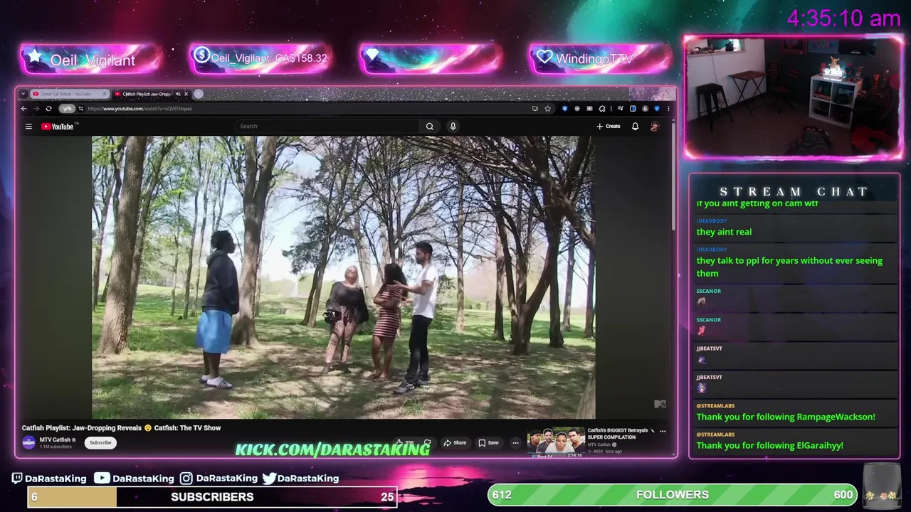The height and width of the screenshot is (512, 911).
Task: Go to the YouTube home logo
Action: coord(58,127)
